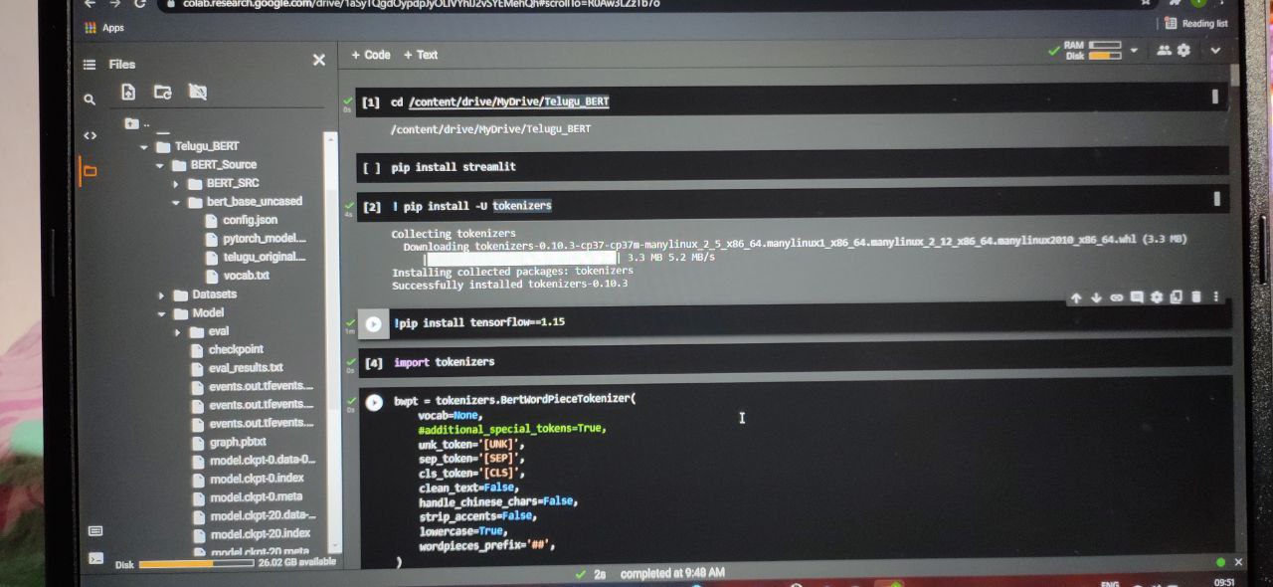Collapse the bert_base_uncased folder
Screen dimensions: 1273x587
[176, 202]
